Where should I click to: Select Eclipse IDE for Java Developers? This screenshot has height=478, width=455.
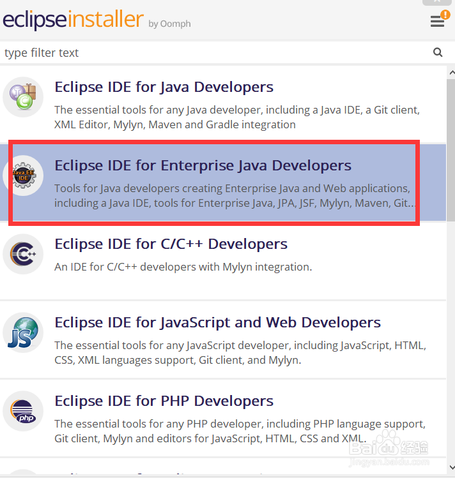click(223, 104)
